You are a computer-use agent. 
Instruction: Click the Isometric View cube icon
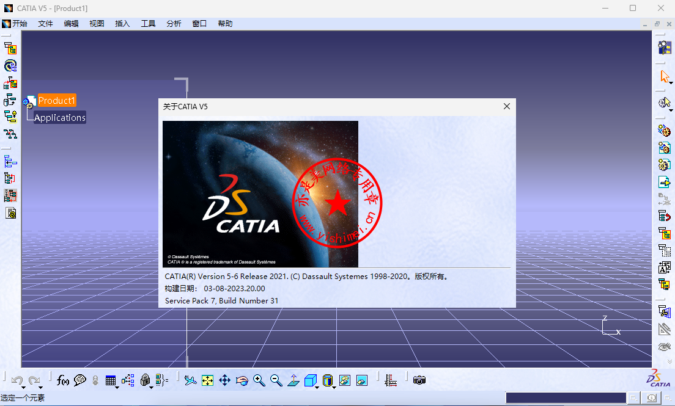pyautogui.click(x=310, y=380)
